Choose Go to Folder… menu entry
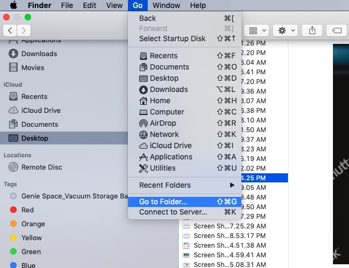 pos(185,202)
